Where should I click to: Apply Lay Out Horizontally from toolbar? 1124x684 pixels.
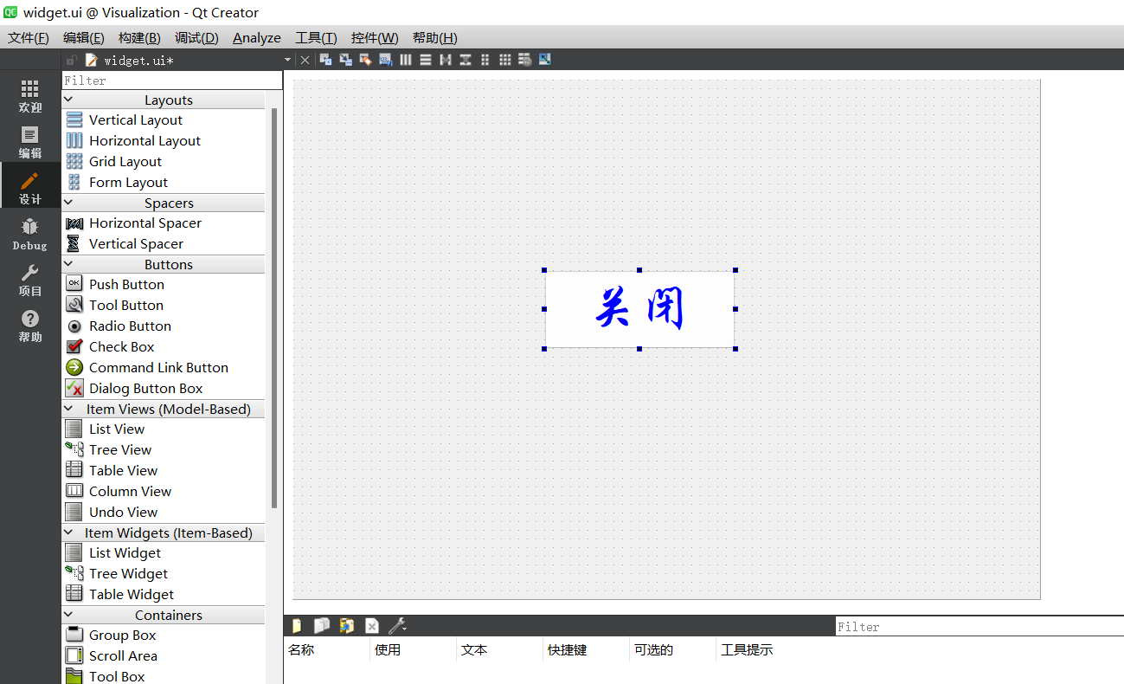pos(406,60)
